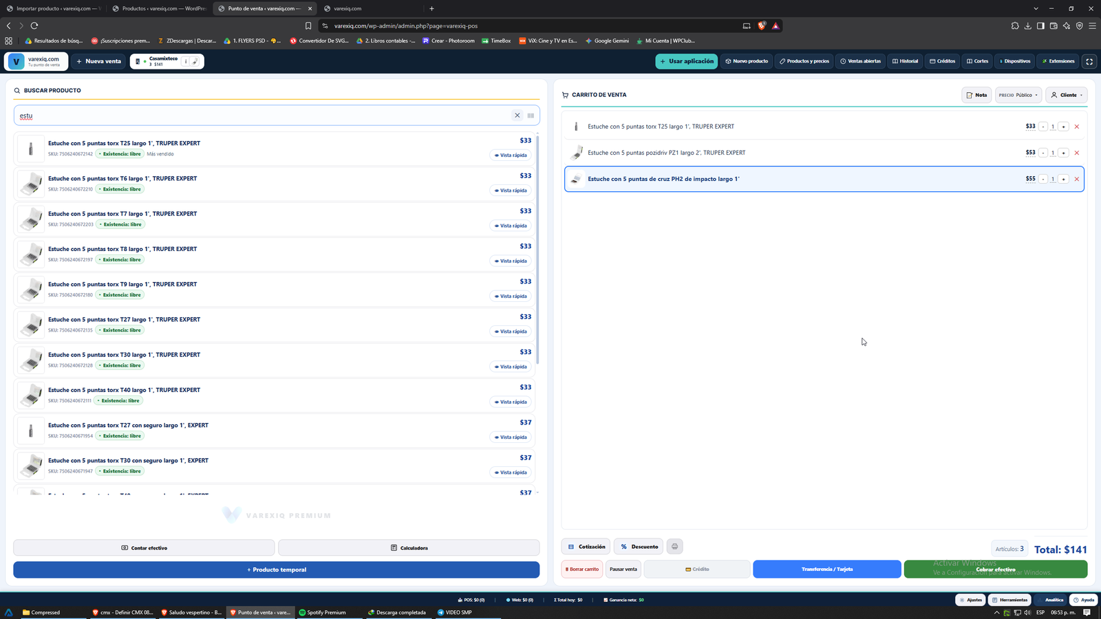Image resolution: width=1101 pixels, height=619 pixels.
Task: Remove the pozidriv PZ1 item from cart
Action: [x=1077, y=153]
